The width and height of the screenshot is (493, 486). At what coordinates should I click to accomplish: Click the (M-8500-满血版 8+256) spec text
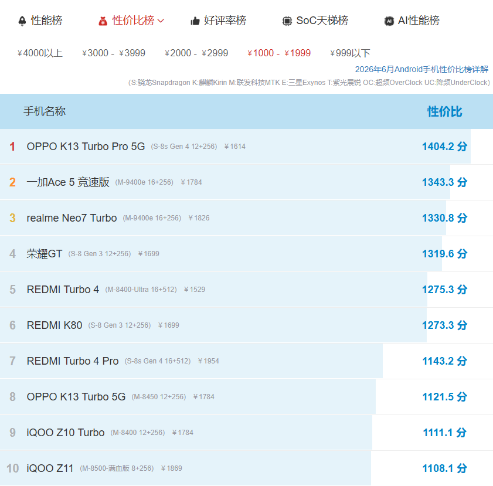[117, 468]
